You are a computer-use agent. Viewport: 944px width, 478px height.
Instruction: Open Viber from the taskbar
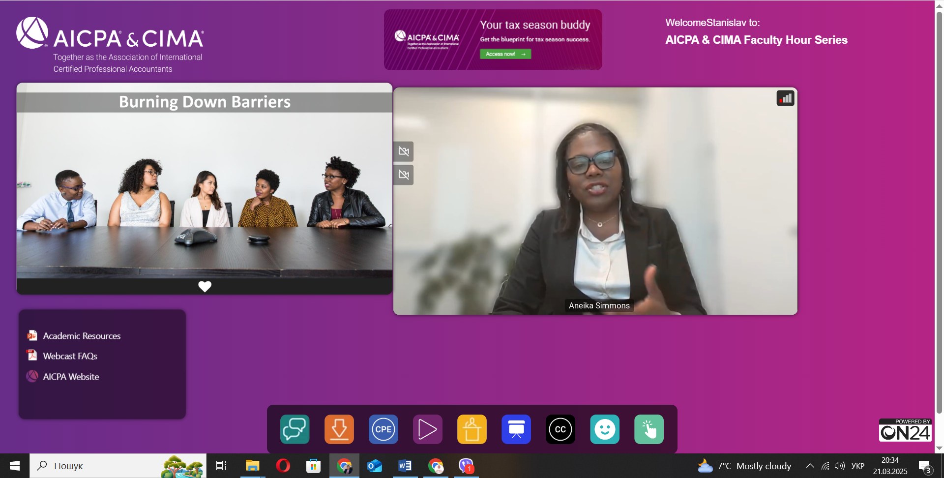pyautogui.click(x=466, y=465)
